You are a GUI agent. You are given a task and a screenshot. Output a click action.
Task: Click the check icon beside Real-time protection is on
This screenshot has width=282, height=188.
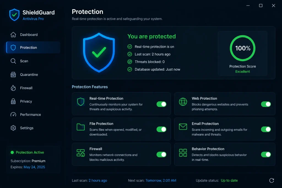(130, 47)
